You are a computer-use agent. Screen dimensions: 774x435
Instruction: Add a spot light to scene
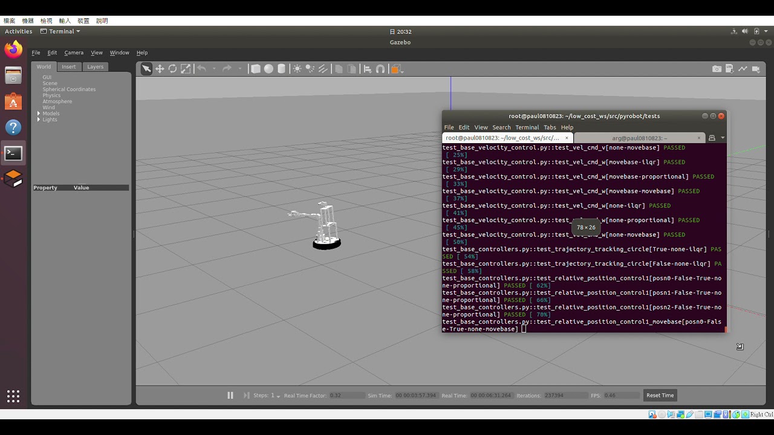click(310, 69)
